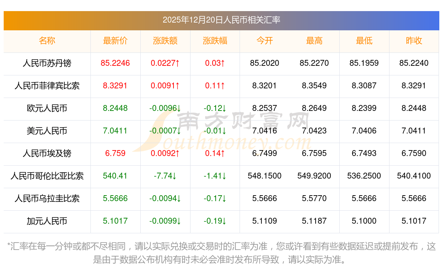Click opening price 6.7499

(265, 153)
